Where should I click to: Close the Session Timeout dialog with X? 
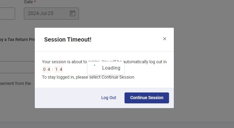coord(164,39)
